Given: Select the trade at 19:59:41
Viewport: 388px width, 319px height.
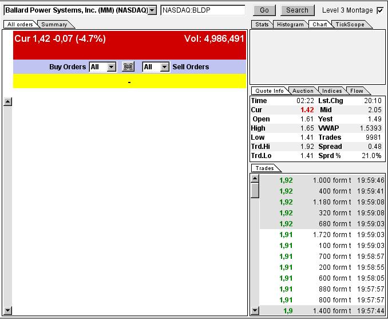Looking at the screenshot, I should tap(322, 191).
